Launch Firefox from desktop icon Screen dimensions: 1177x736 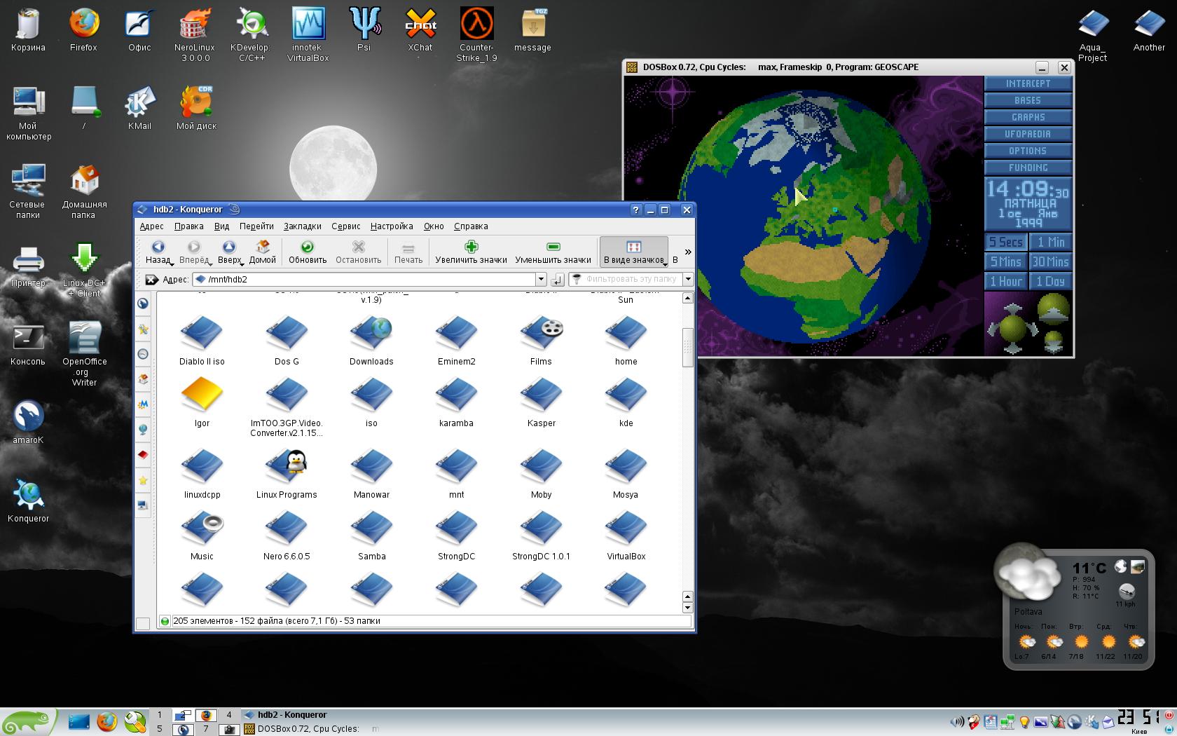83,24
